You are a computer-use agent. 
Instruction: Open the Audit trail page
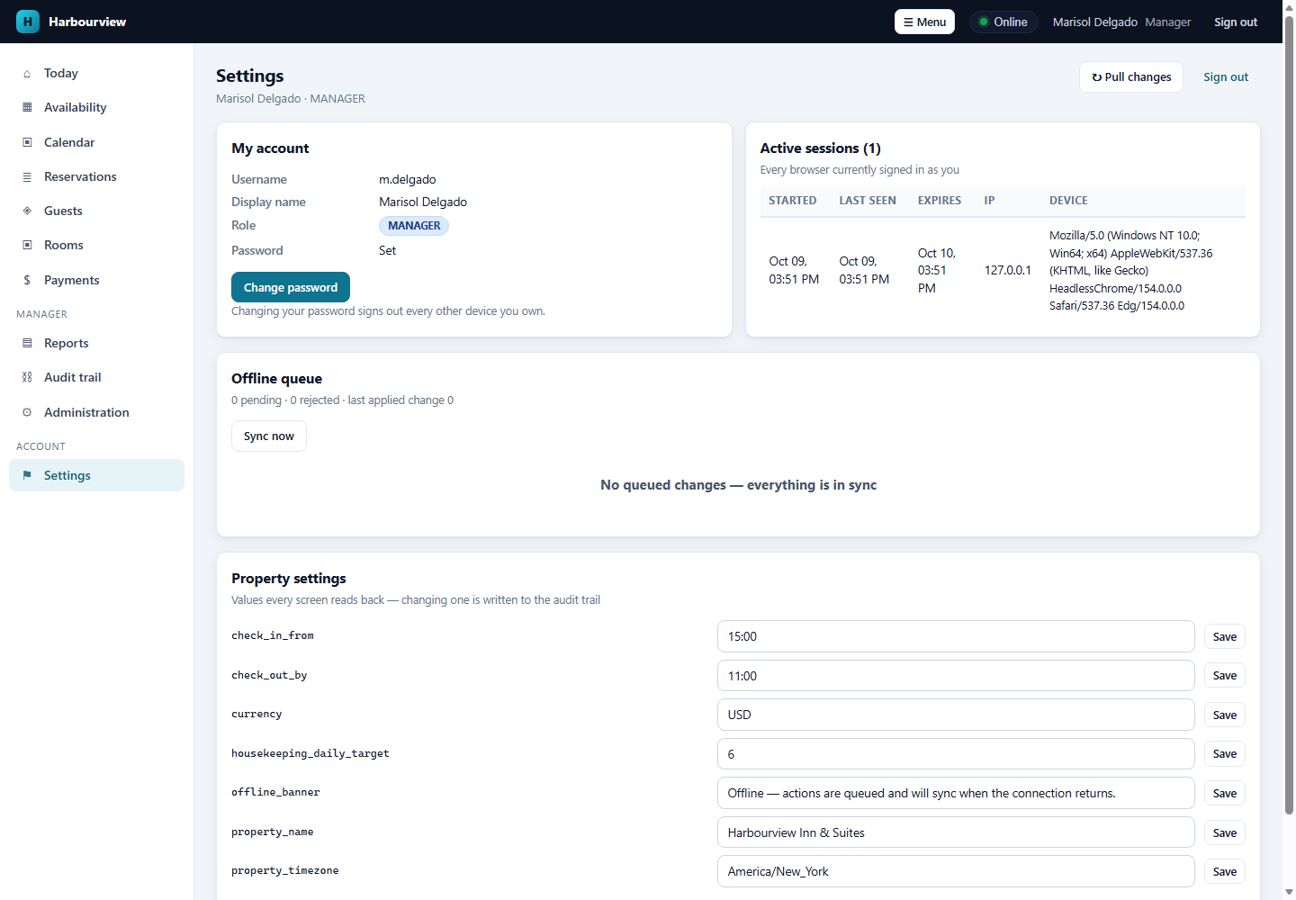pos(96,378)
